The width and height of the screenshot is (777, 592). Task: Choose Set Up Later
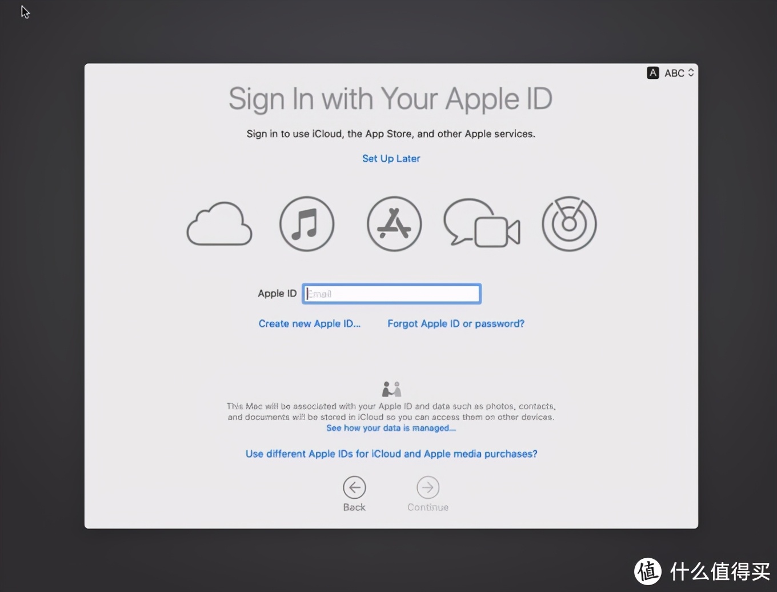[x=391, y=158]
